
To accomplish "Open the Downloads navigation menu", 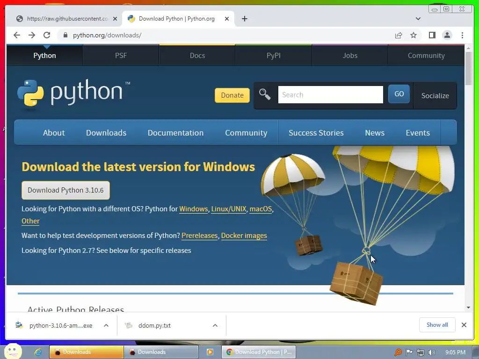I will [106, 133].
